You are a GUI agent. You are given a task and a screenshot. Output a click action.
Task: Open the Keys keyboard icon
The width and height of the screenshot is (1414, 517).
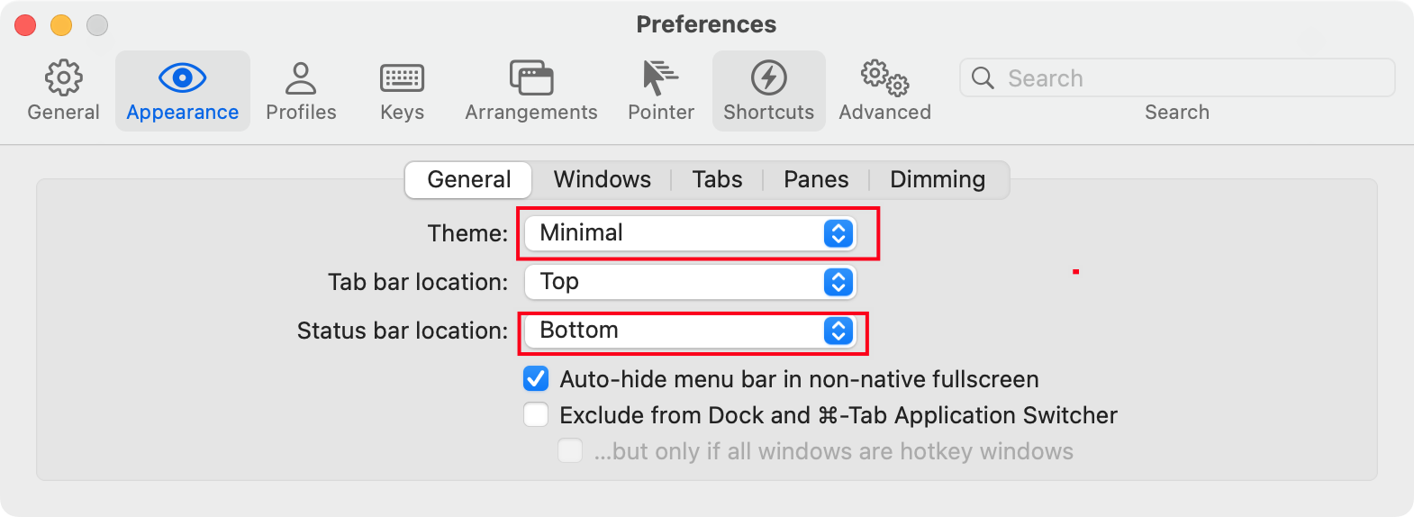(402, 78)
